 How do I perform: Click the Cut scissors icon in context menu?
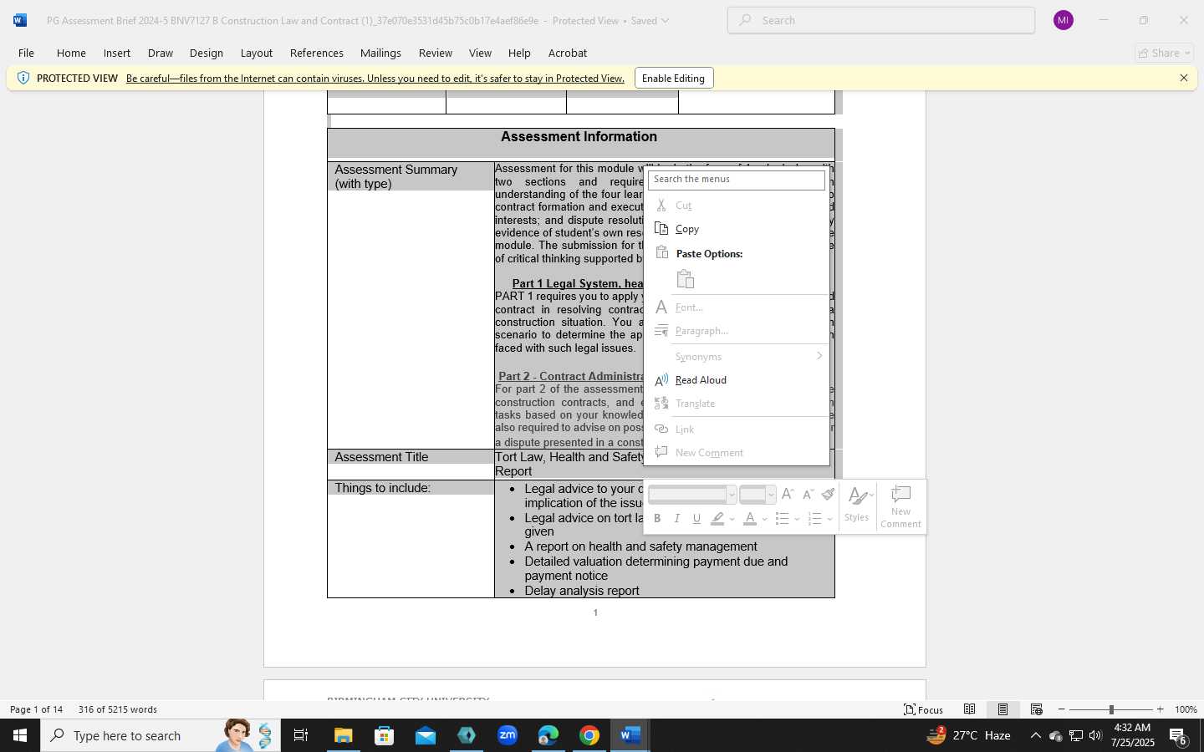[661, 205]
